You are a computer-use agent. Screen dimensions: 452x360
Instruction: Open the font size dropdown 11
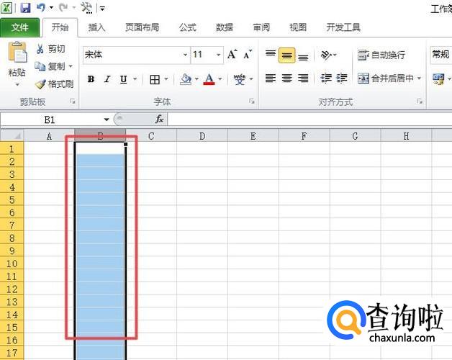(219, 55)
